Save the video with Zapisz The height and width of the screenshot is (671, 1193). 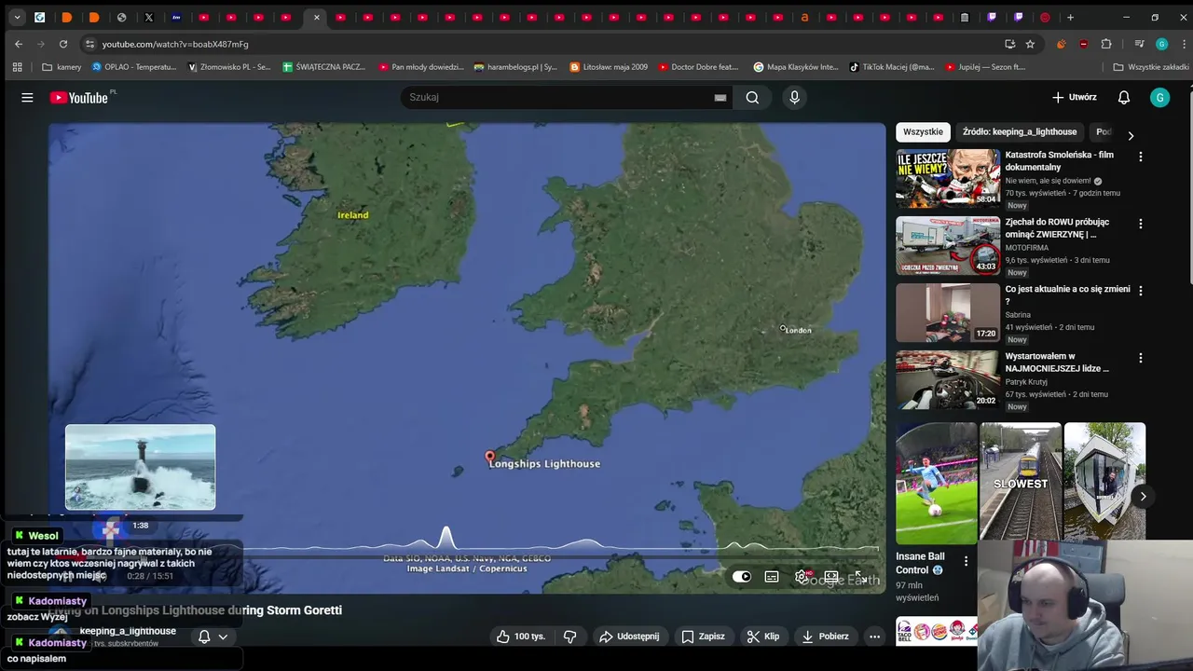click(703, 637)
